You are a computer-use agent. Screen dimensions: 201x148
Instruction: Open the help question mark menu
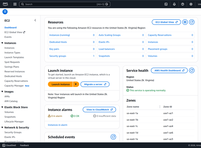click(183, 4)
